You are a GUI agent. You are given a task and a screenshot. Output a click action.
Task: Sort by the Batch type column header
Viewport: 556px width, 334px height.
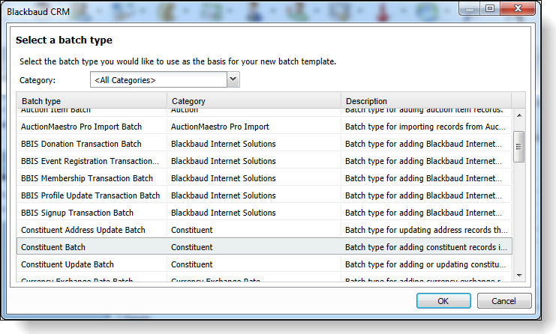92,101
